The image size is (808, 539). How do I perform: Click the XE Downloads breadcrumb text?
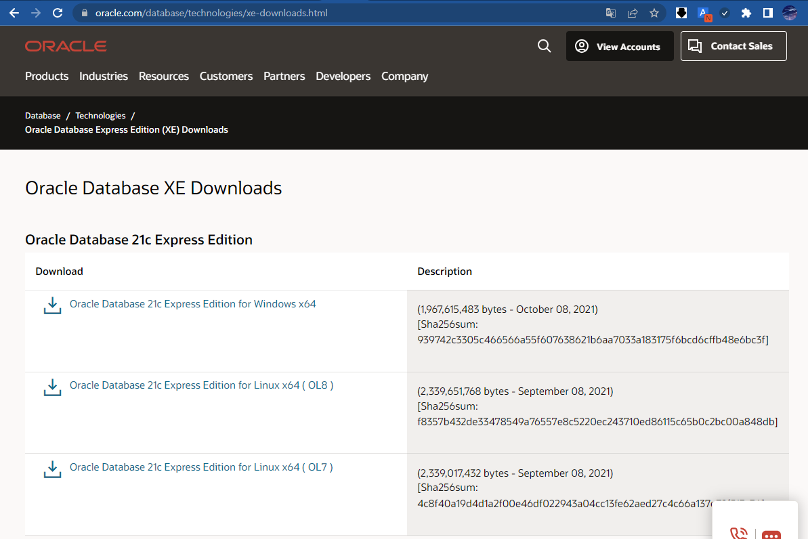point(126,130)
